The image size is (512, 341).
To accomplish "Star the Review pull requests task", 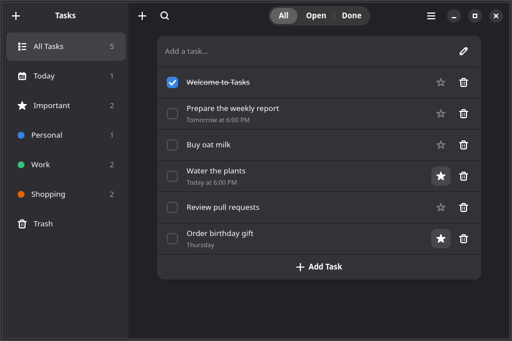I will click(x=440, y=207).
